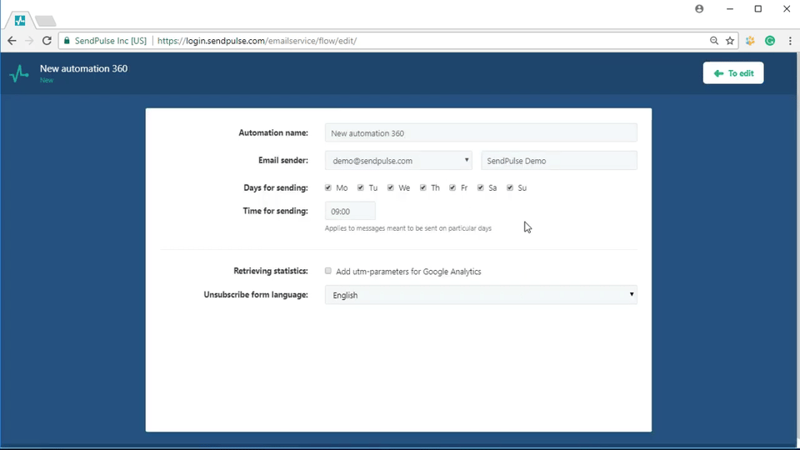Click the 'Time for sending:' label
The image size is (800, 450).
(276, 211)
